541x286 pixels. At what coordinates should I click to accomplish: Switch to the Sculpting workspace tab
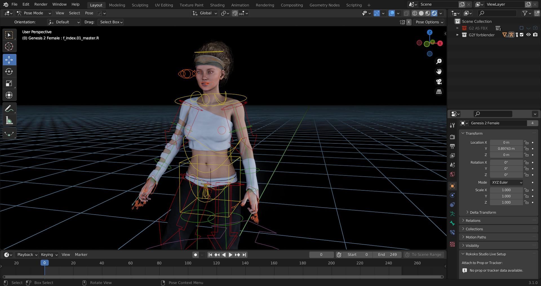(x=140, y=5)
